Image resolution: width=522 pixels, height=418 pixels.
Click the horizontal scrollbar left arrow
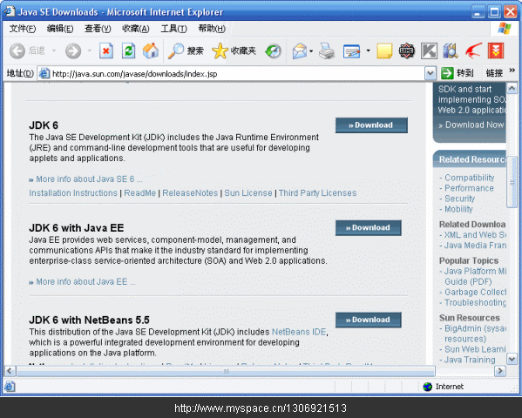tap(10, 371)
